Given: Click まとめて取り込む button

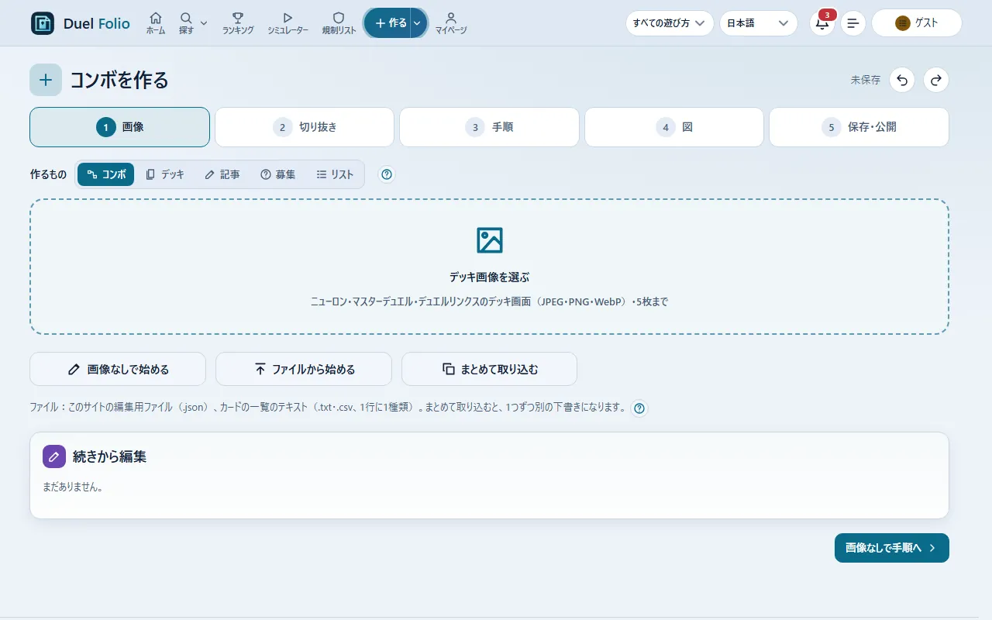Looking at the screenshot, I should click(x=489, y=369).
